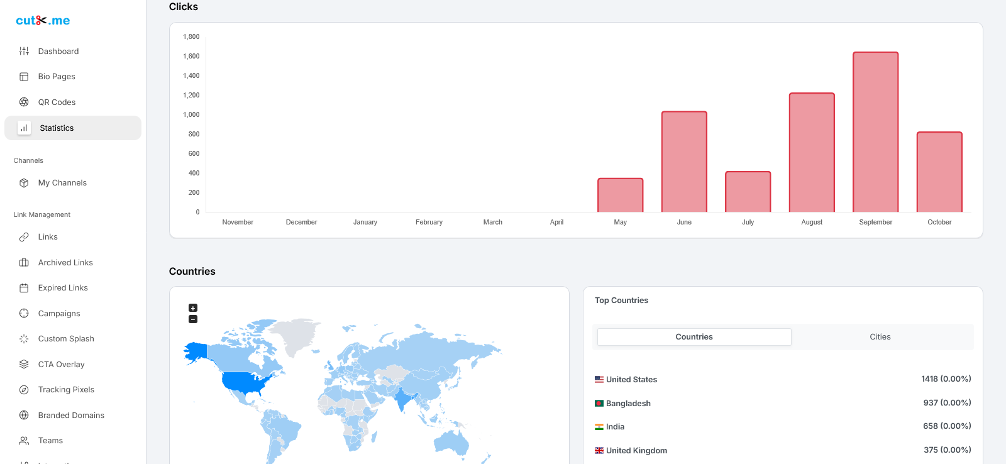Click the 658 (0.00%) value

tap(947, 426)
